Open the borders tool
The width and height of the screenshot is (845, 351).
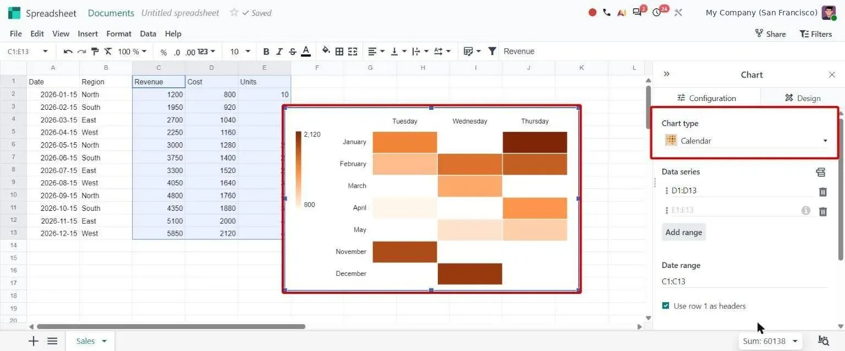pyautogui.click(x=339, y=52)
